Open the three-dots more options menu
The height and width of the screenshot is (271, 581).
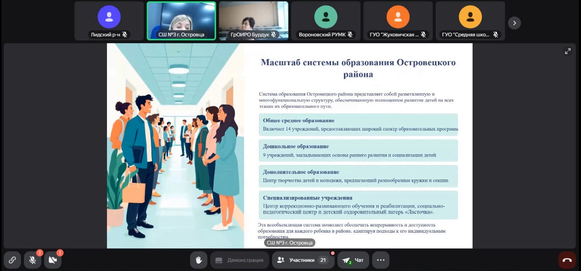(381, 260)
